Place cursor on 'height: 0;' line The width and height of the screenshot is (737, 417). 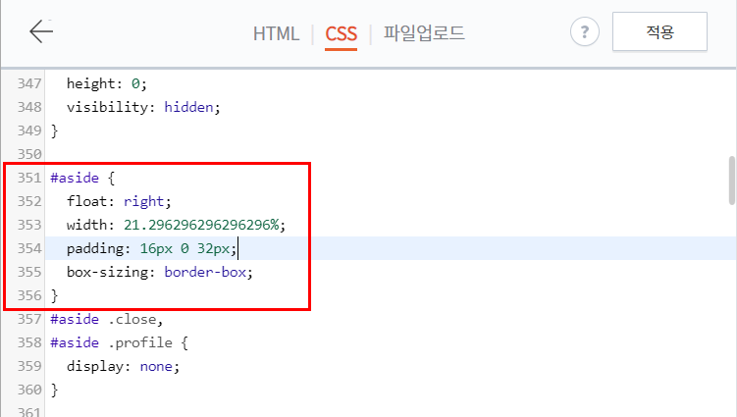click(x=107, y=83)
